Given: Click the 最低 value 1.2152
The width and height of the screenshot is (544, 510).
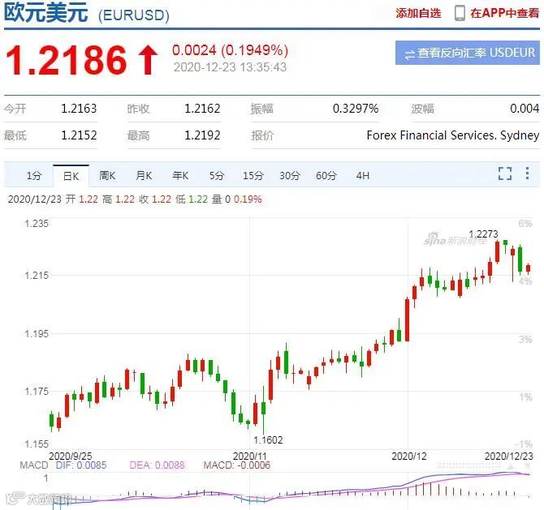Looking at the screenshot, I should (79, 135).
